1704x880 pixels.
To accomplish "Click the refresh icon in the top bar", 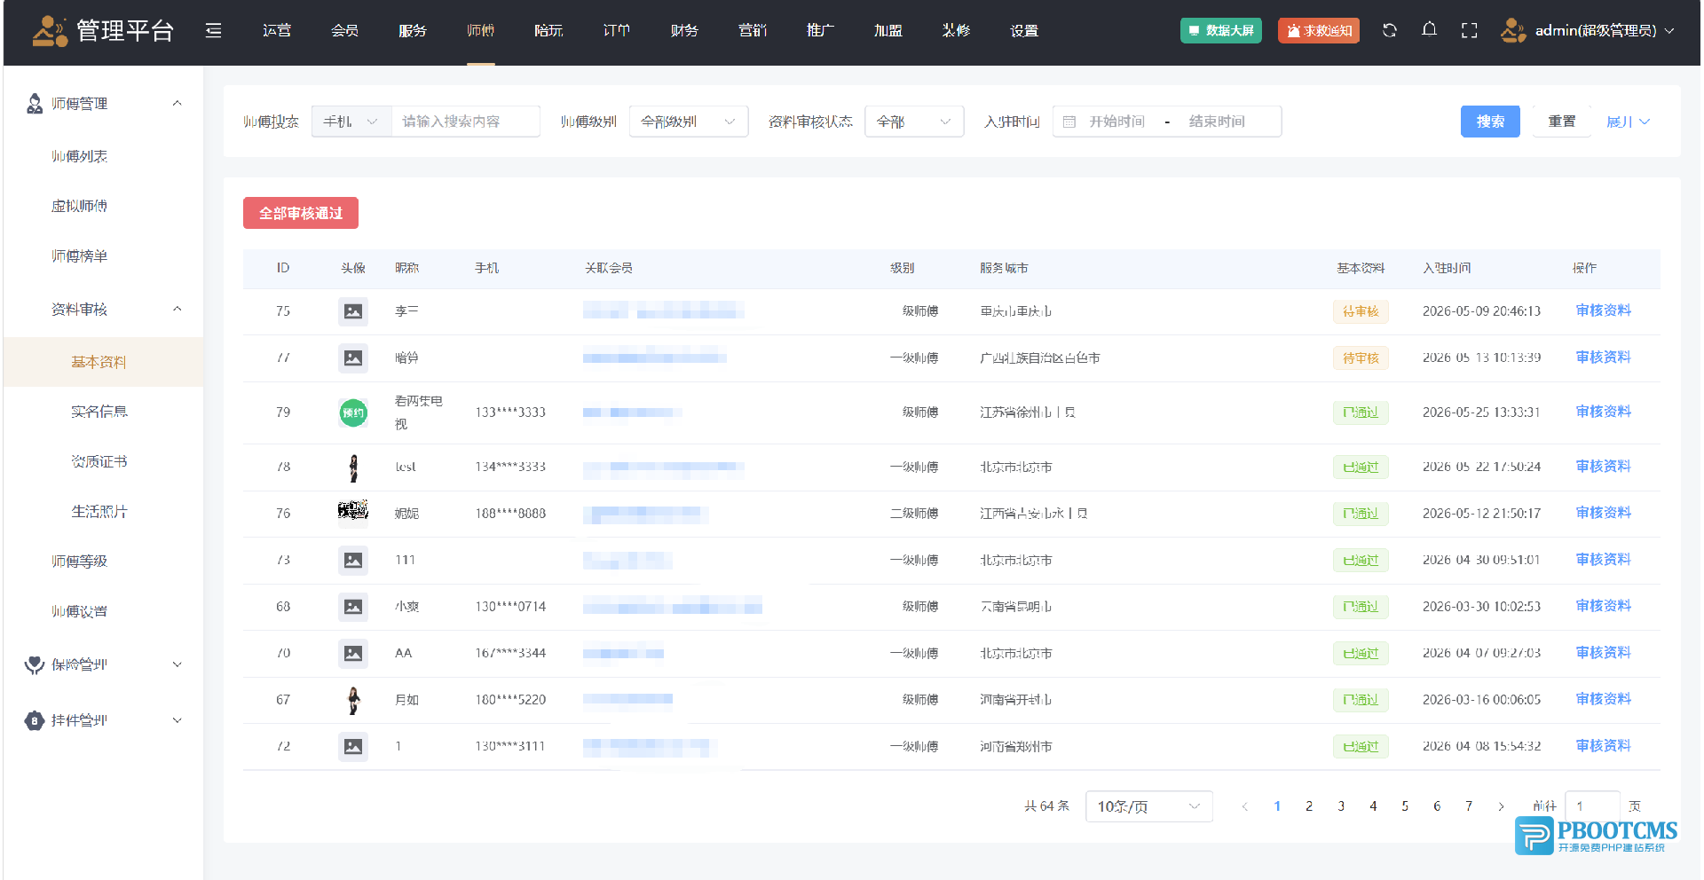I will pyautogui.click(x=1390, y=30).
